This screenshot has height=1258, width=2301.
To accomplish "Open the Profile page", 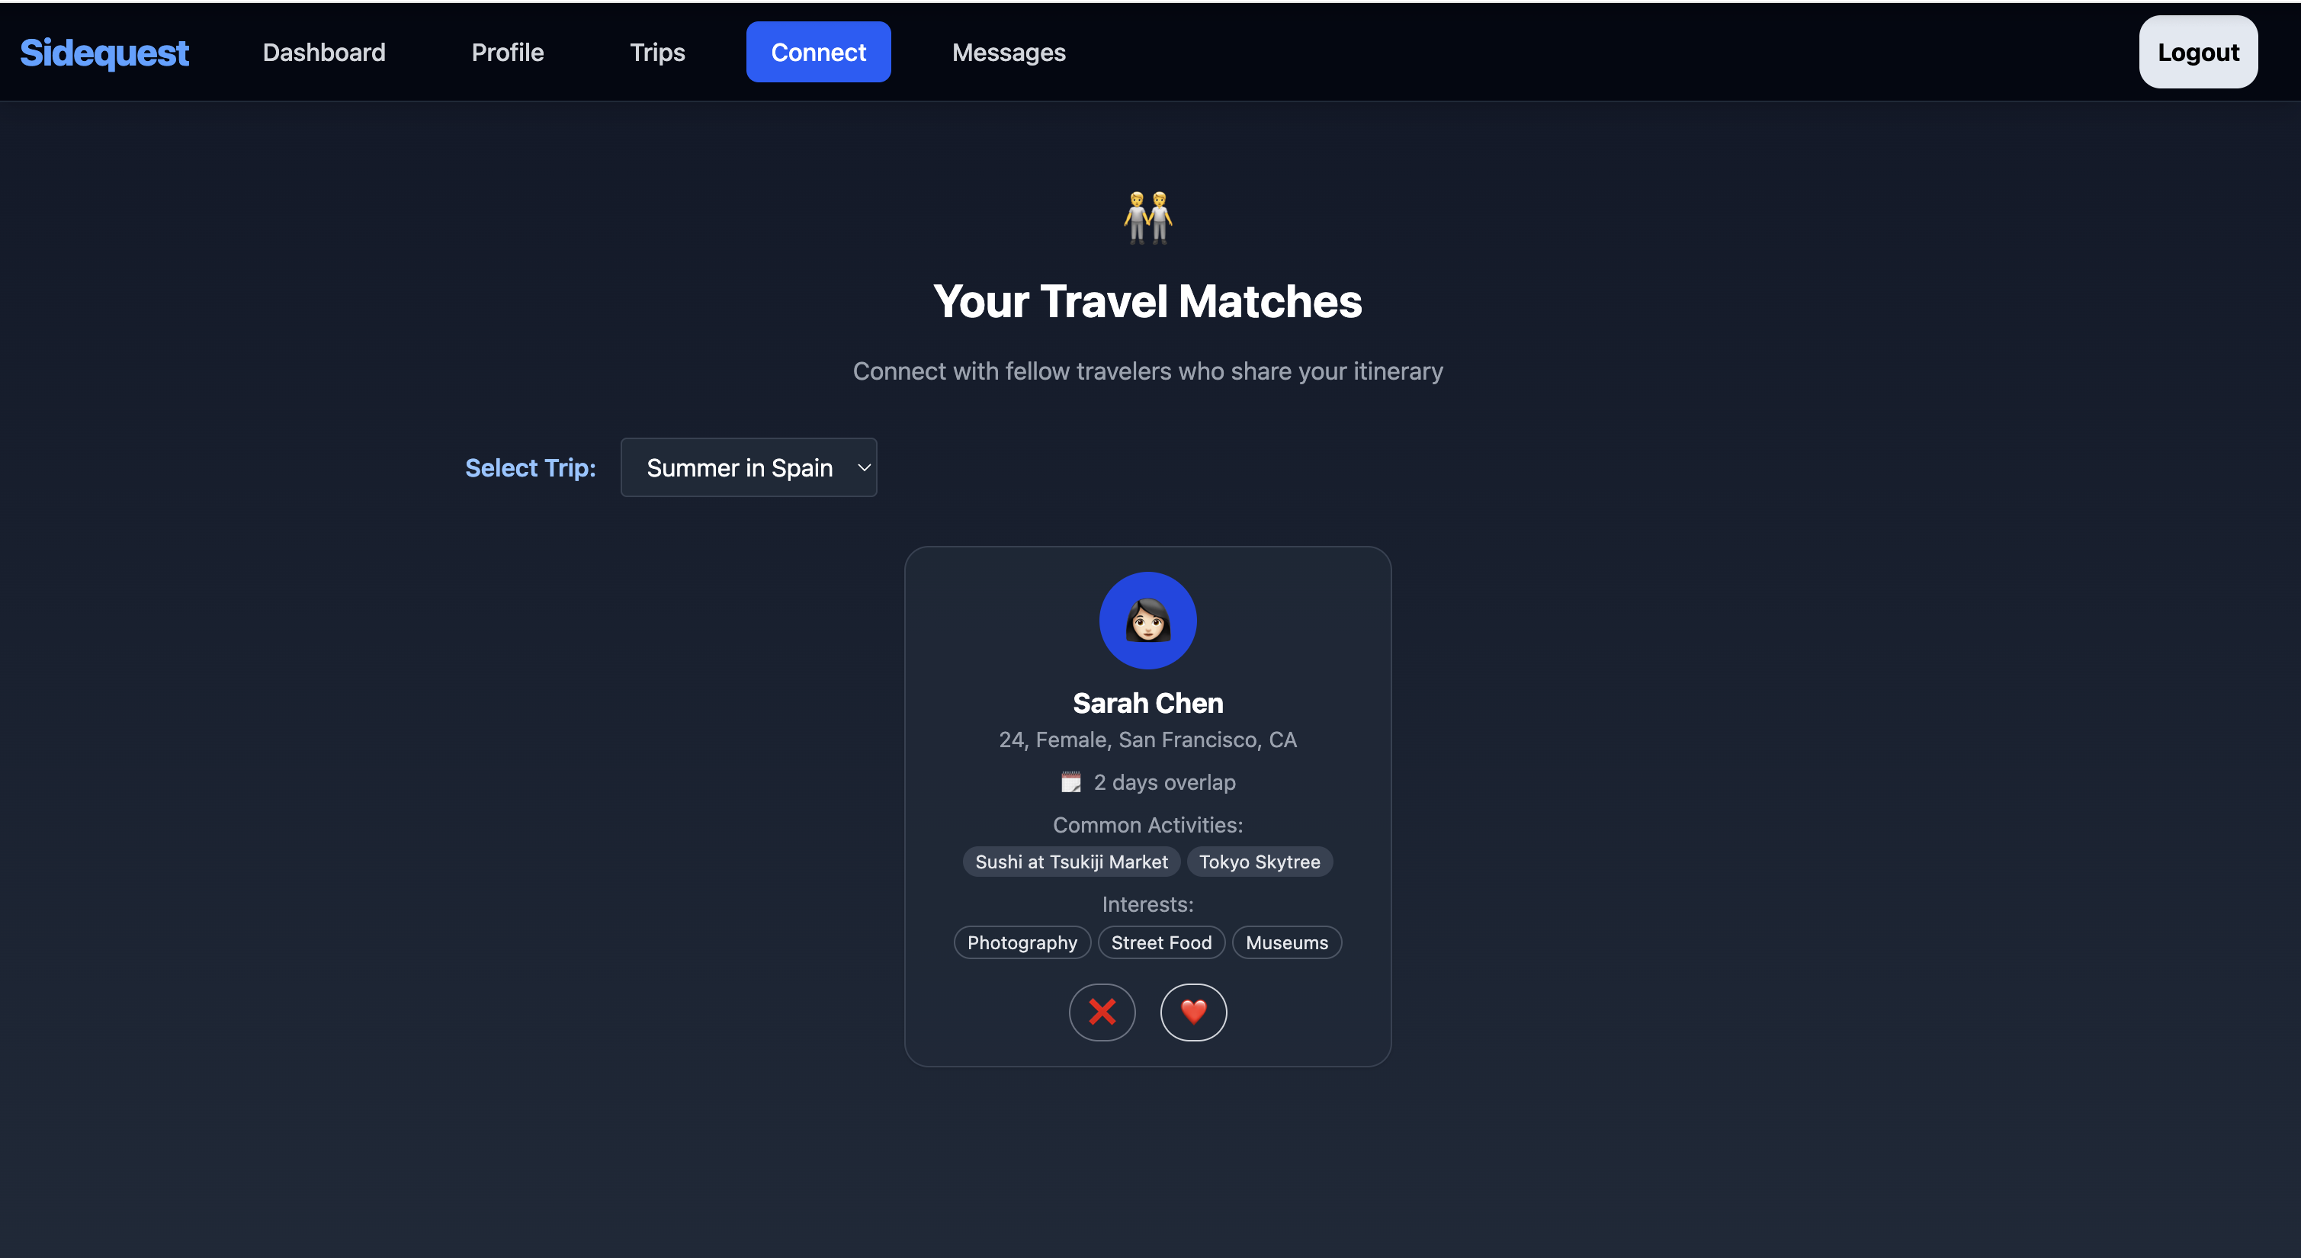I will [x=507, y=53].
